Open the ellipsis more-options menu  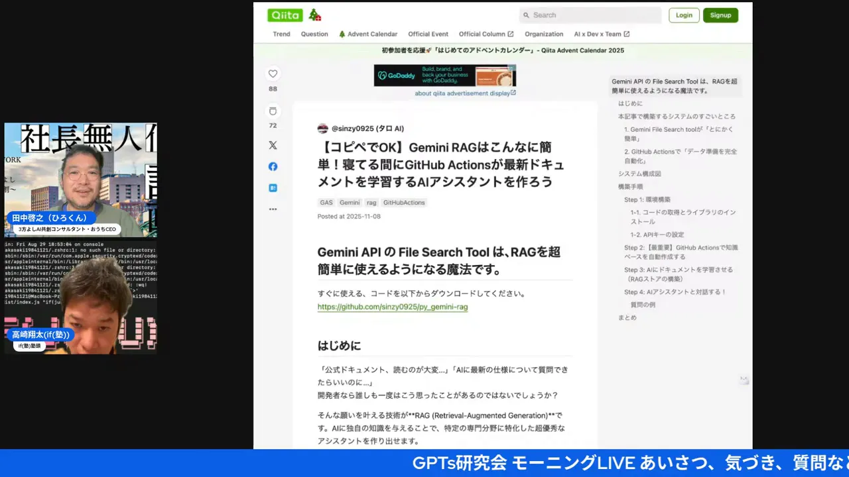point(273,209)
